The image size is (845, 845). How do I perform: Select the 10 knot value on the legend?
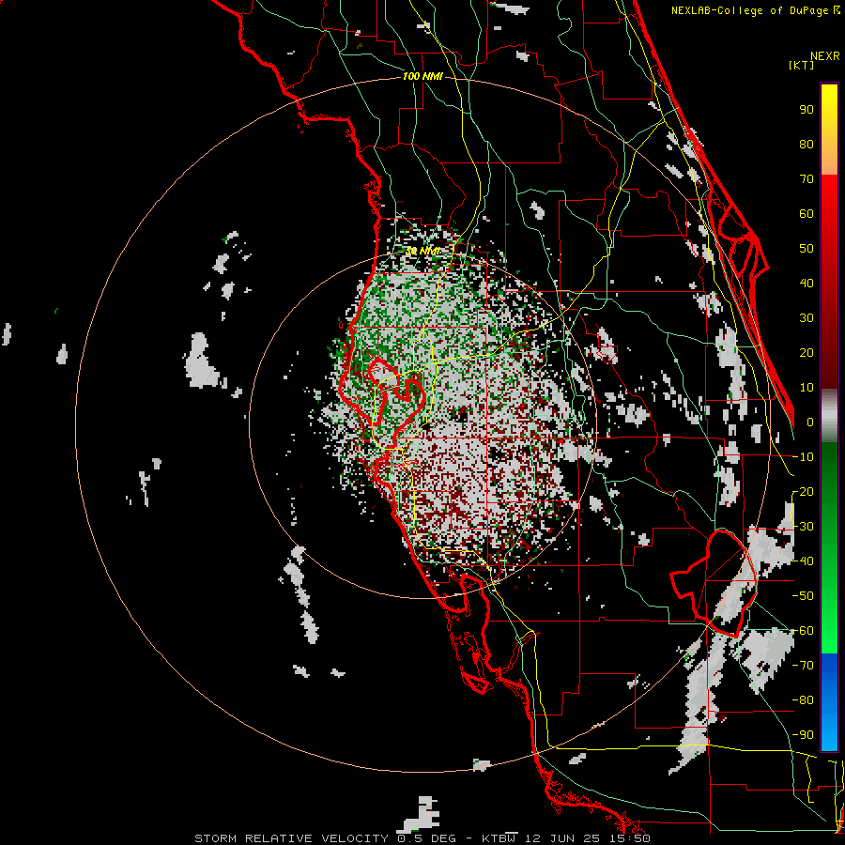pos(807,388)
